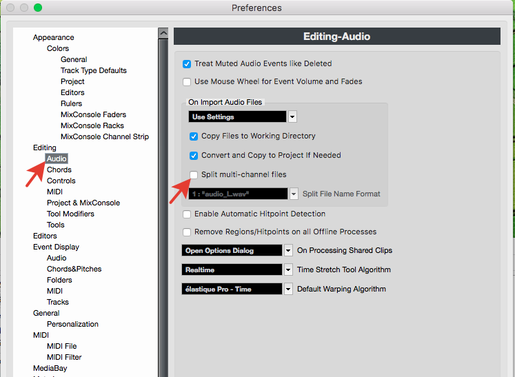515x377 pixels.
Task: Toggle Convert and Copy to Project If Needed
Action: 194,156
